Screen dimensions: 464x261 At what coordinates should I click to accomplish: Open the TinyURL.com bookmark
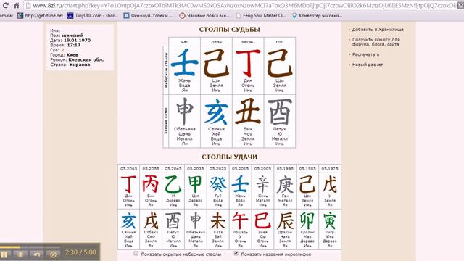click(93, 16)
